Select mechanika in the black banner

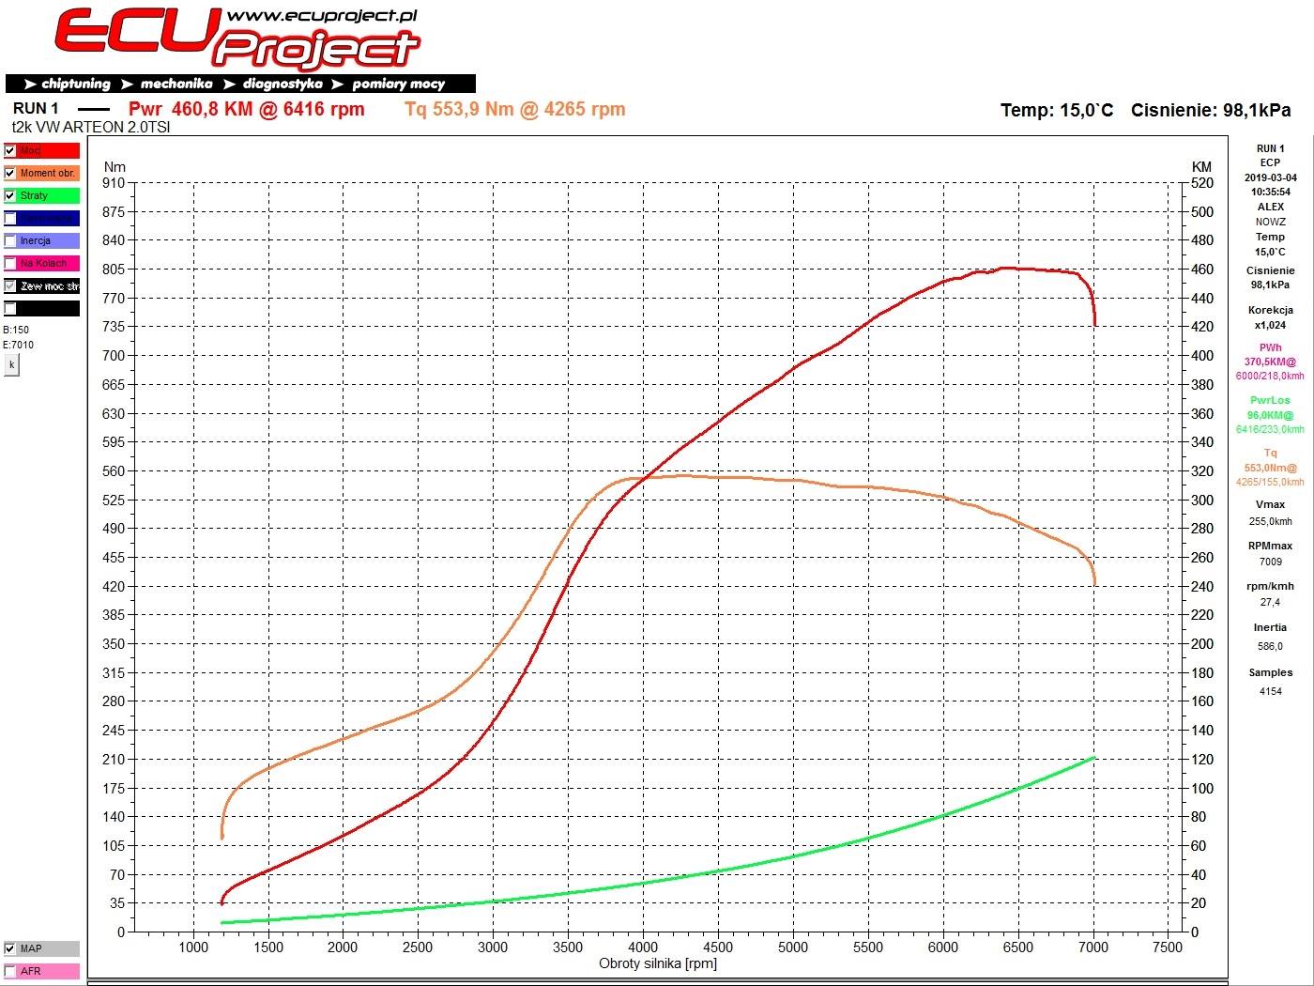pyautogui.click(x=176, y=84)
